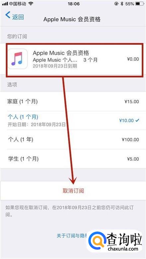Select the 个人 (1 年) plan option

(x=73, y=140)
